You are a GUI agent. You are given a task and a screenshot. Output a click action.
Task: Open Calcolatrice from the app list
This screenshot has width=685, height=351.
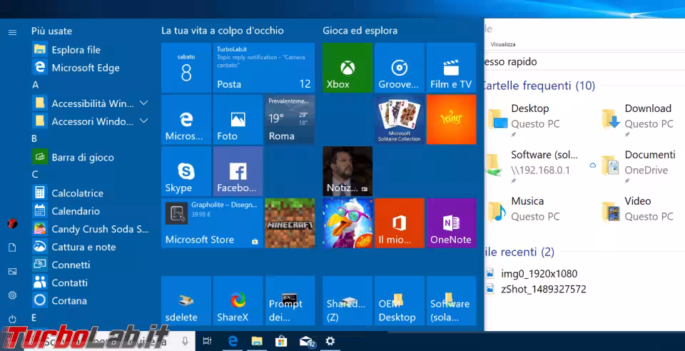pos(77,193)
